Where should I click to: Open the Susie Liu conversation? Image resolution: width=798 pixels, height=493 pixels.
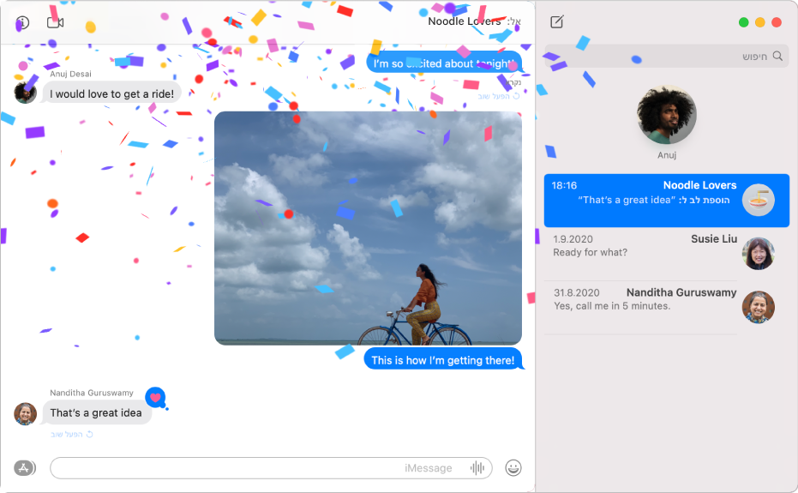(x=667, y=254)
